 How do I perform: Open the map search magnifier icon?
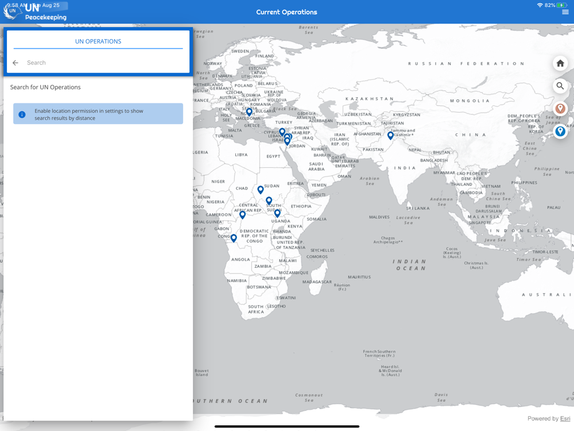pos(560,86)
